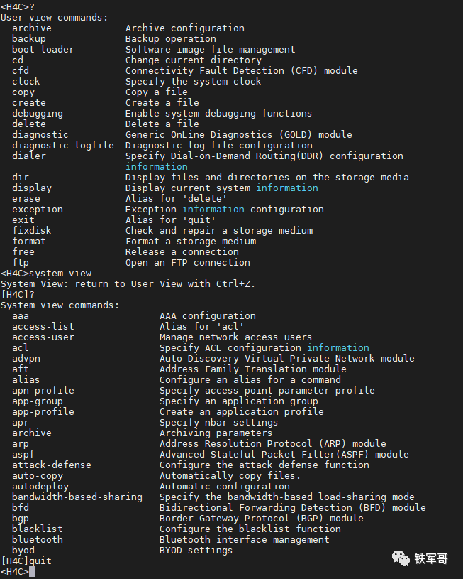Select the fixdisk command entry
Image resolution: width=463 pixels, height=579 pixels.
tap(31, 230)
